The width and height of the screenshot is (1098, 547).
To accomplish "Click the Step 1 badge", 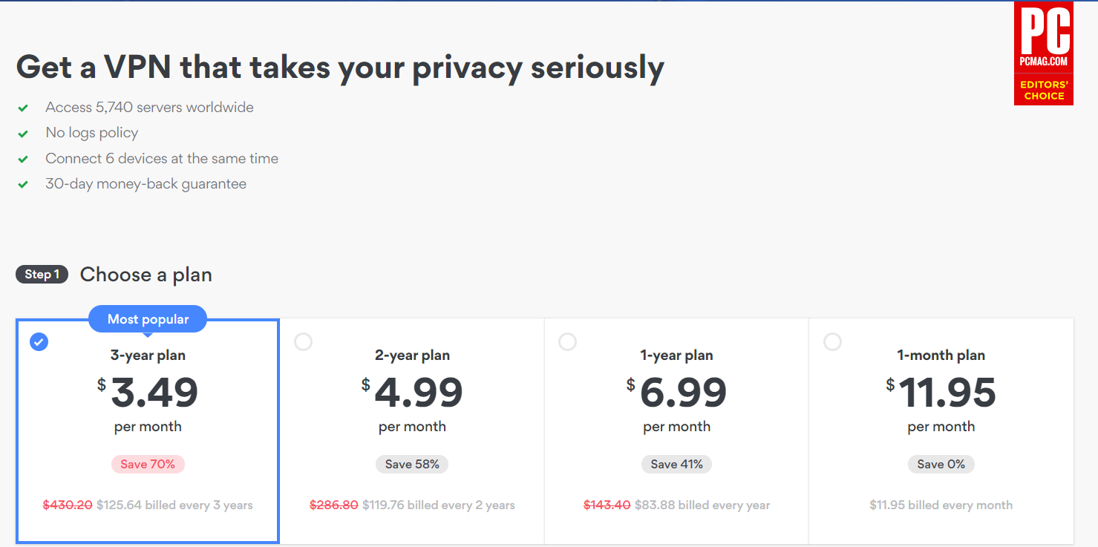I will [x=42, y=275].
